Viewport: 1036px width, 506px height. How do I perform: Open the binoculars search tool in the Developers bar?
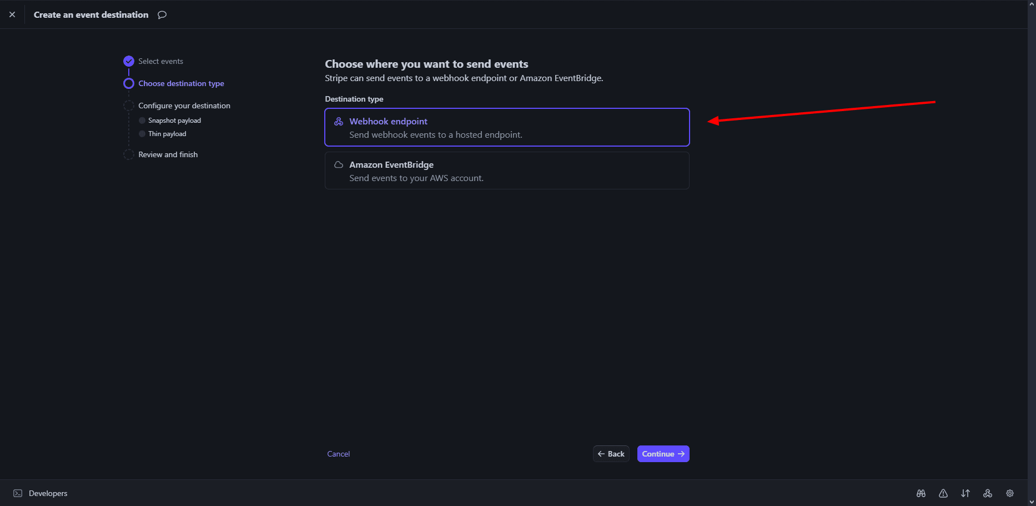point(921,493)
